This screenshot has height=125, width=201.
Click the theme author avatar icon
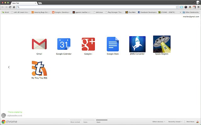point(3,115)
